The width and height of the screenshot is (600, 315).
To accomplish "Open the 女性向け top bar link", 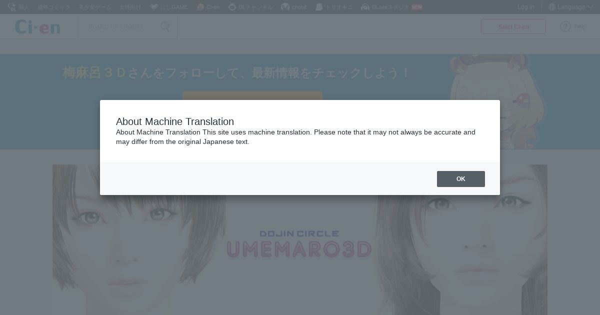I will 130,7.
